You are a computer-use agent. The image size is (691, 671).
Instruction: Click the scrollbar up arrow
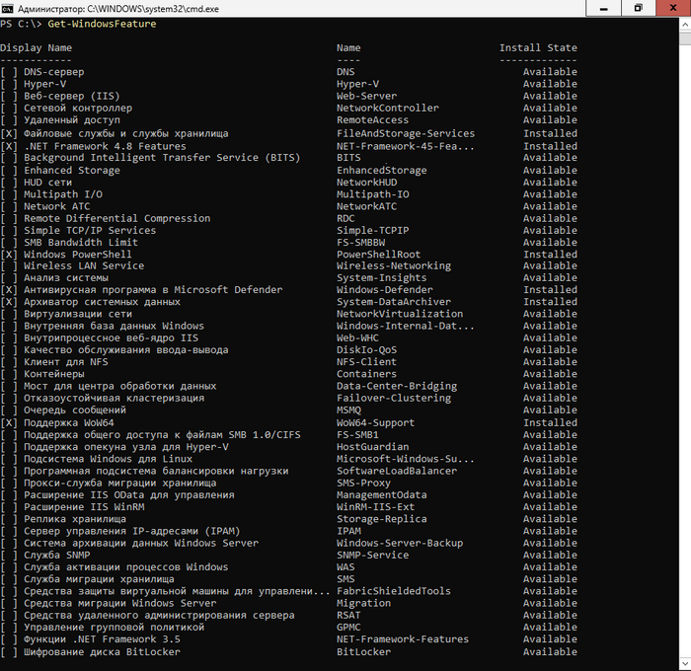[x=685, y=25]
